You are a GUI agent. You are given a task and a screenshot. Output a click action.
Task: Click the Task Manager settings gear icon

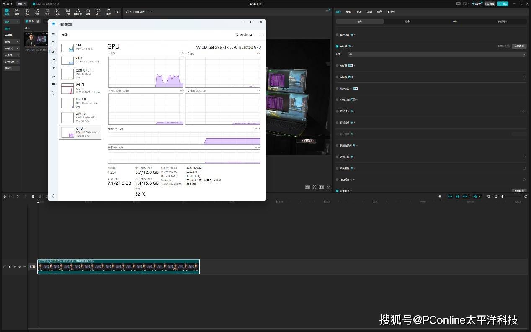click(53, 196)
